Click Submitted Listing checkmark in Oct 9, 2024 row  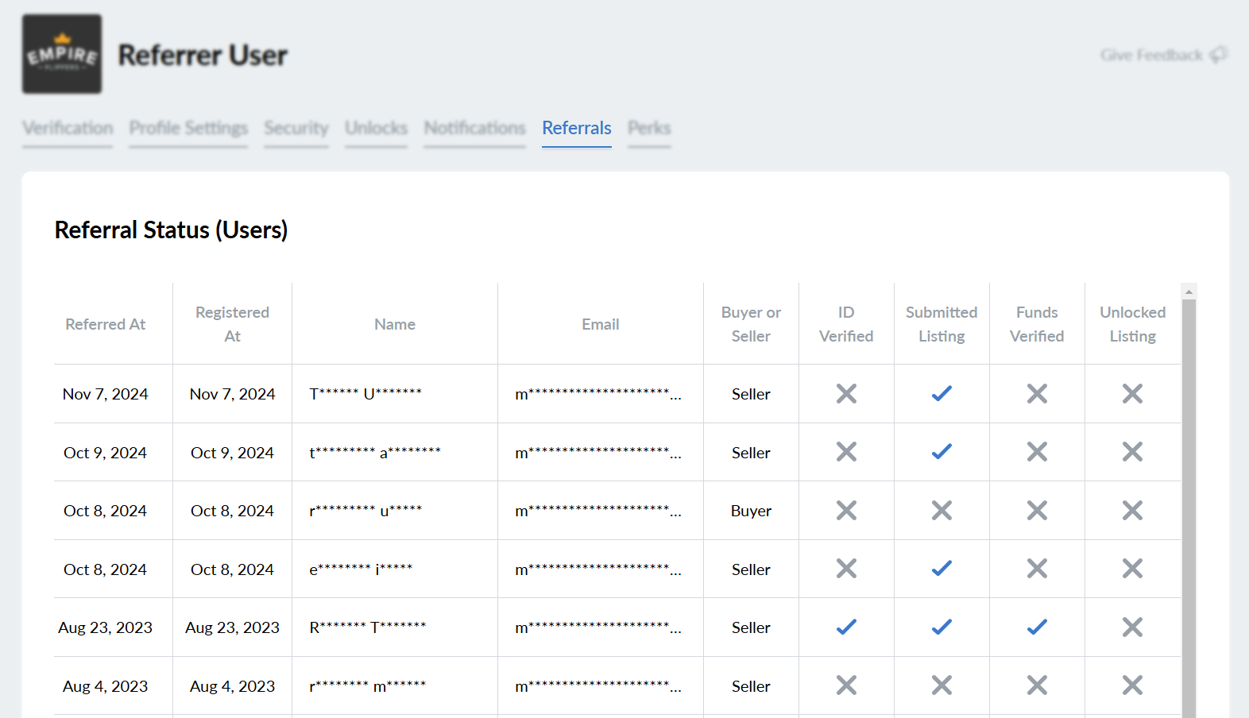coord(942,452)
